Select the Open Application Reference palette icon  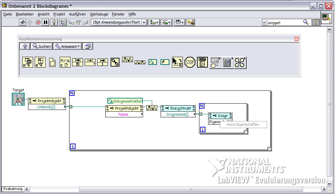pyautogui.click(x=28, y=63)
